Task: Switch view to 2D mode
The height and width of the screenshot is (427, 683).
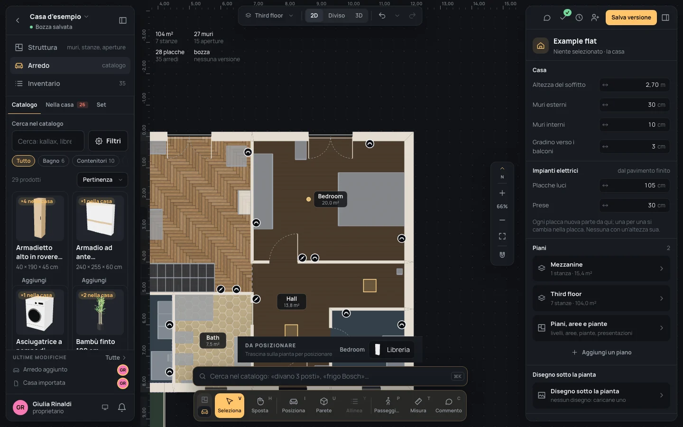Action: coord(314,16)
